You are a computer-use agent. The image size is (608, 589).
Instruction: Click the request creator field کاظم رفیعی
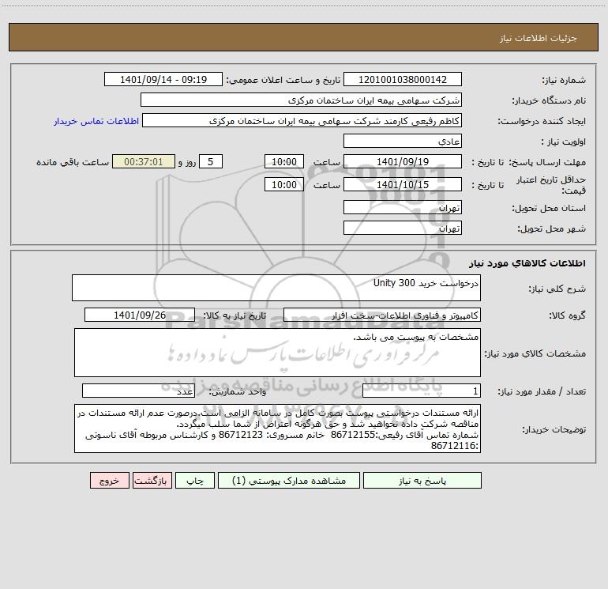[x=302, y=121]
